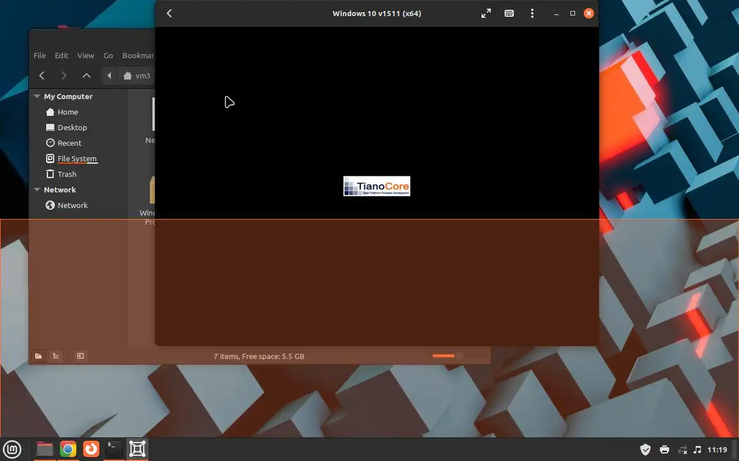
Task: Launch Firefox from taskbar
Action: [x=91, y=449]
